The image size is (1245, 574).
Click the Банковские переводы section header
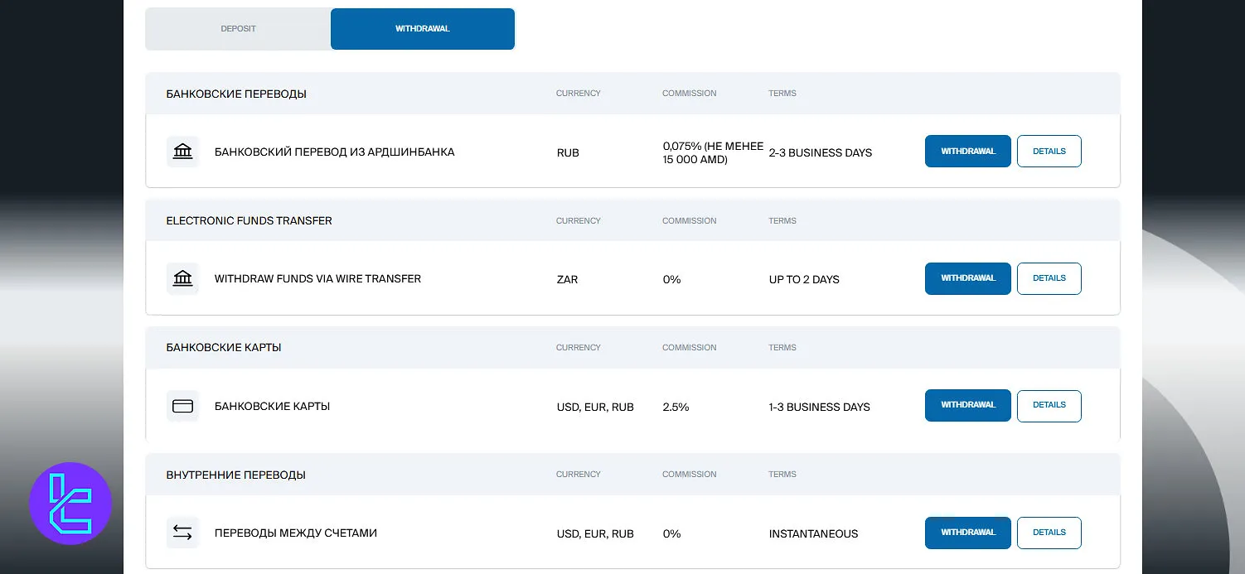point(236,94)
